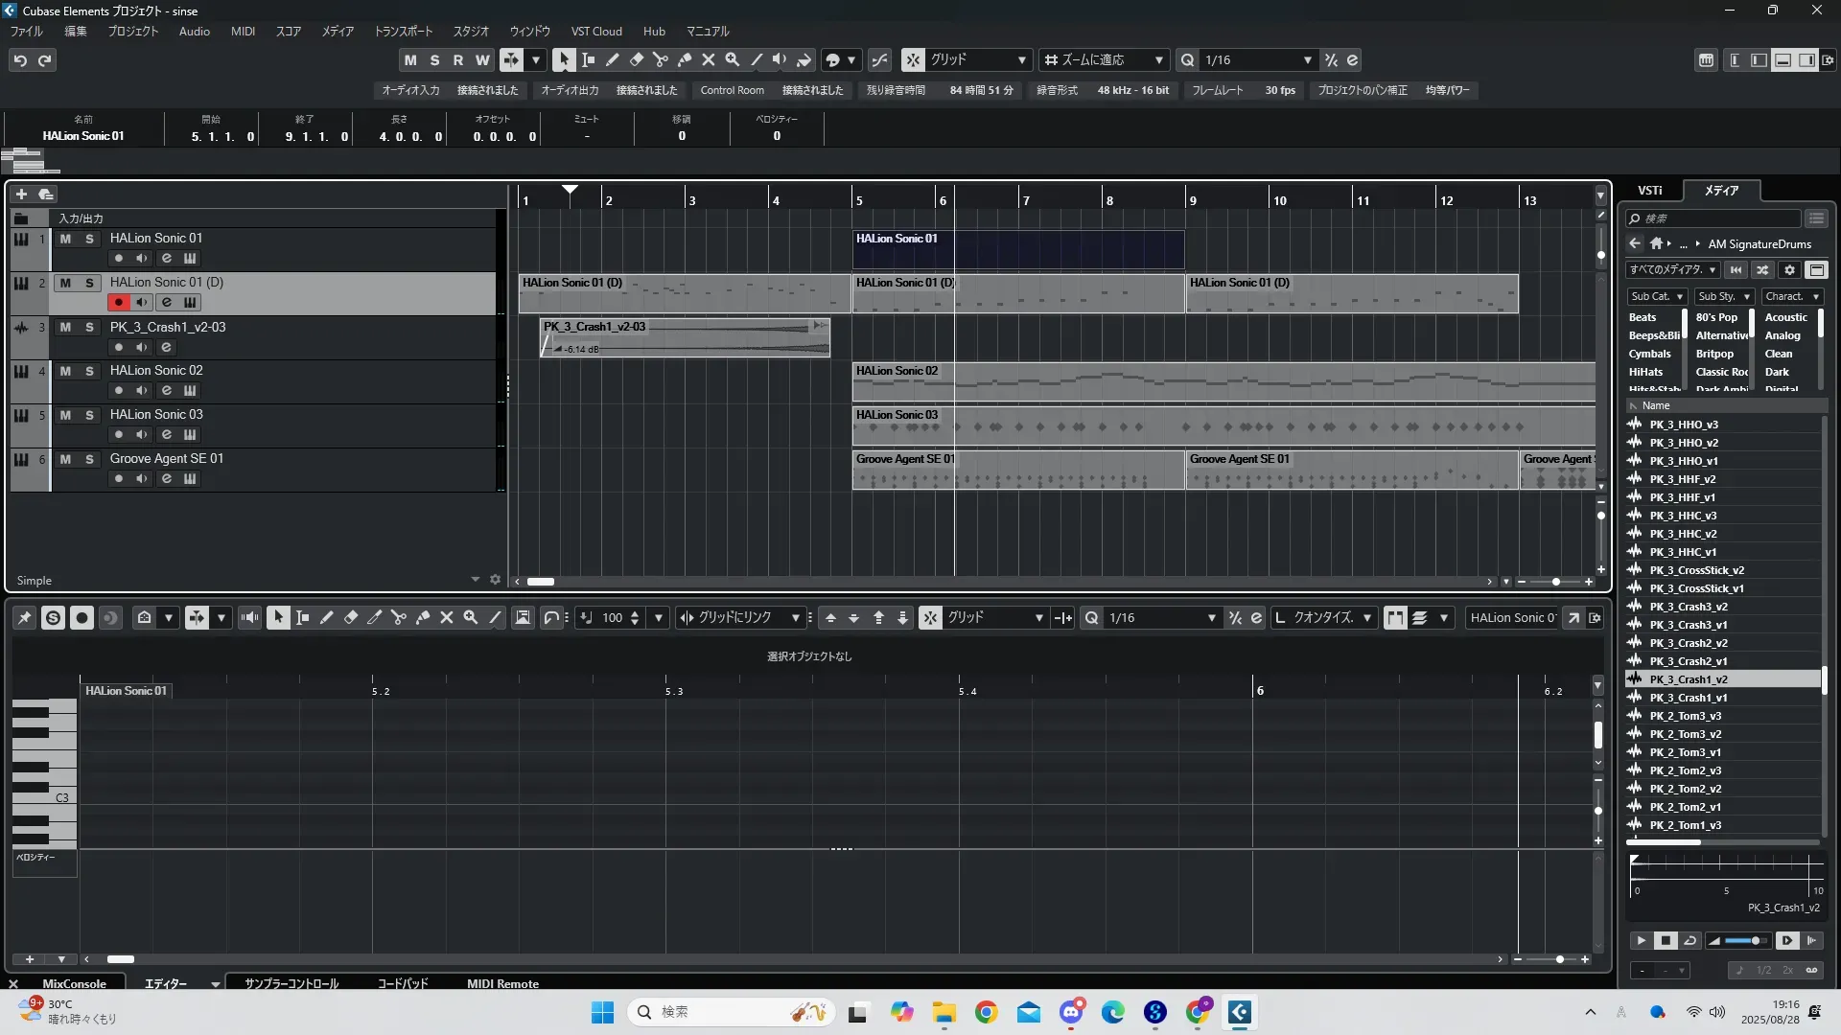Select the Eraser tool in top toolbar
Screen dimensions: 1841x1035
click(637, 59)
